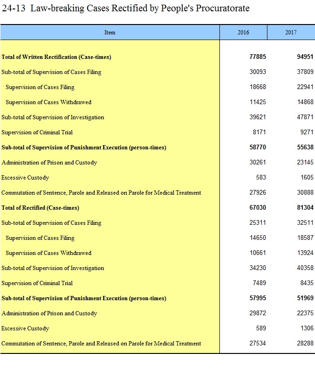
Task: Click the value 18587
Action: pyautogui.click(x=305, y=238)
